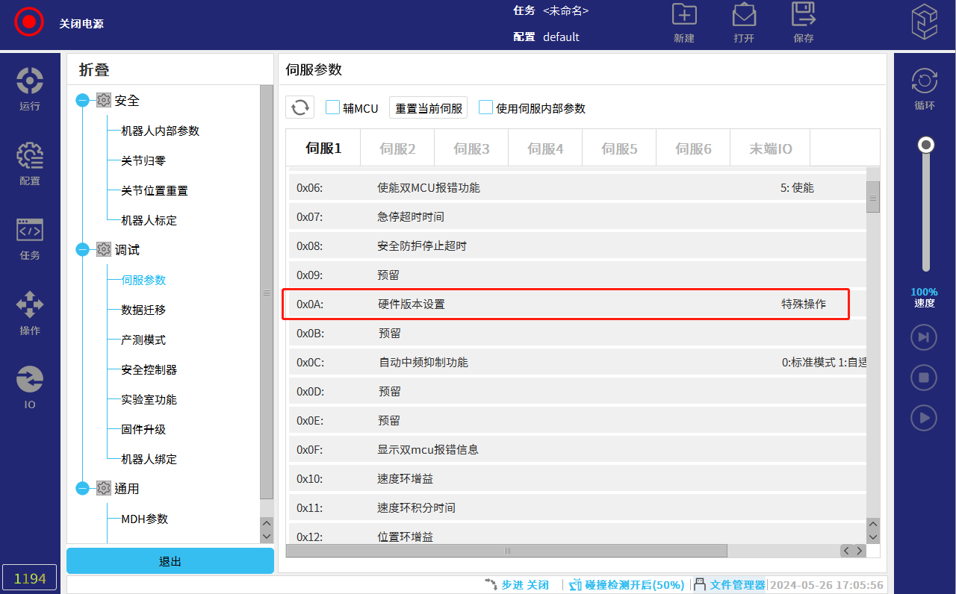Screen dimensions: 956x594
Task: Toggle the loop (循环) mode icon
Action: pos(924,81)
